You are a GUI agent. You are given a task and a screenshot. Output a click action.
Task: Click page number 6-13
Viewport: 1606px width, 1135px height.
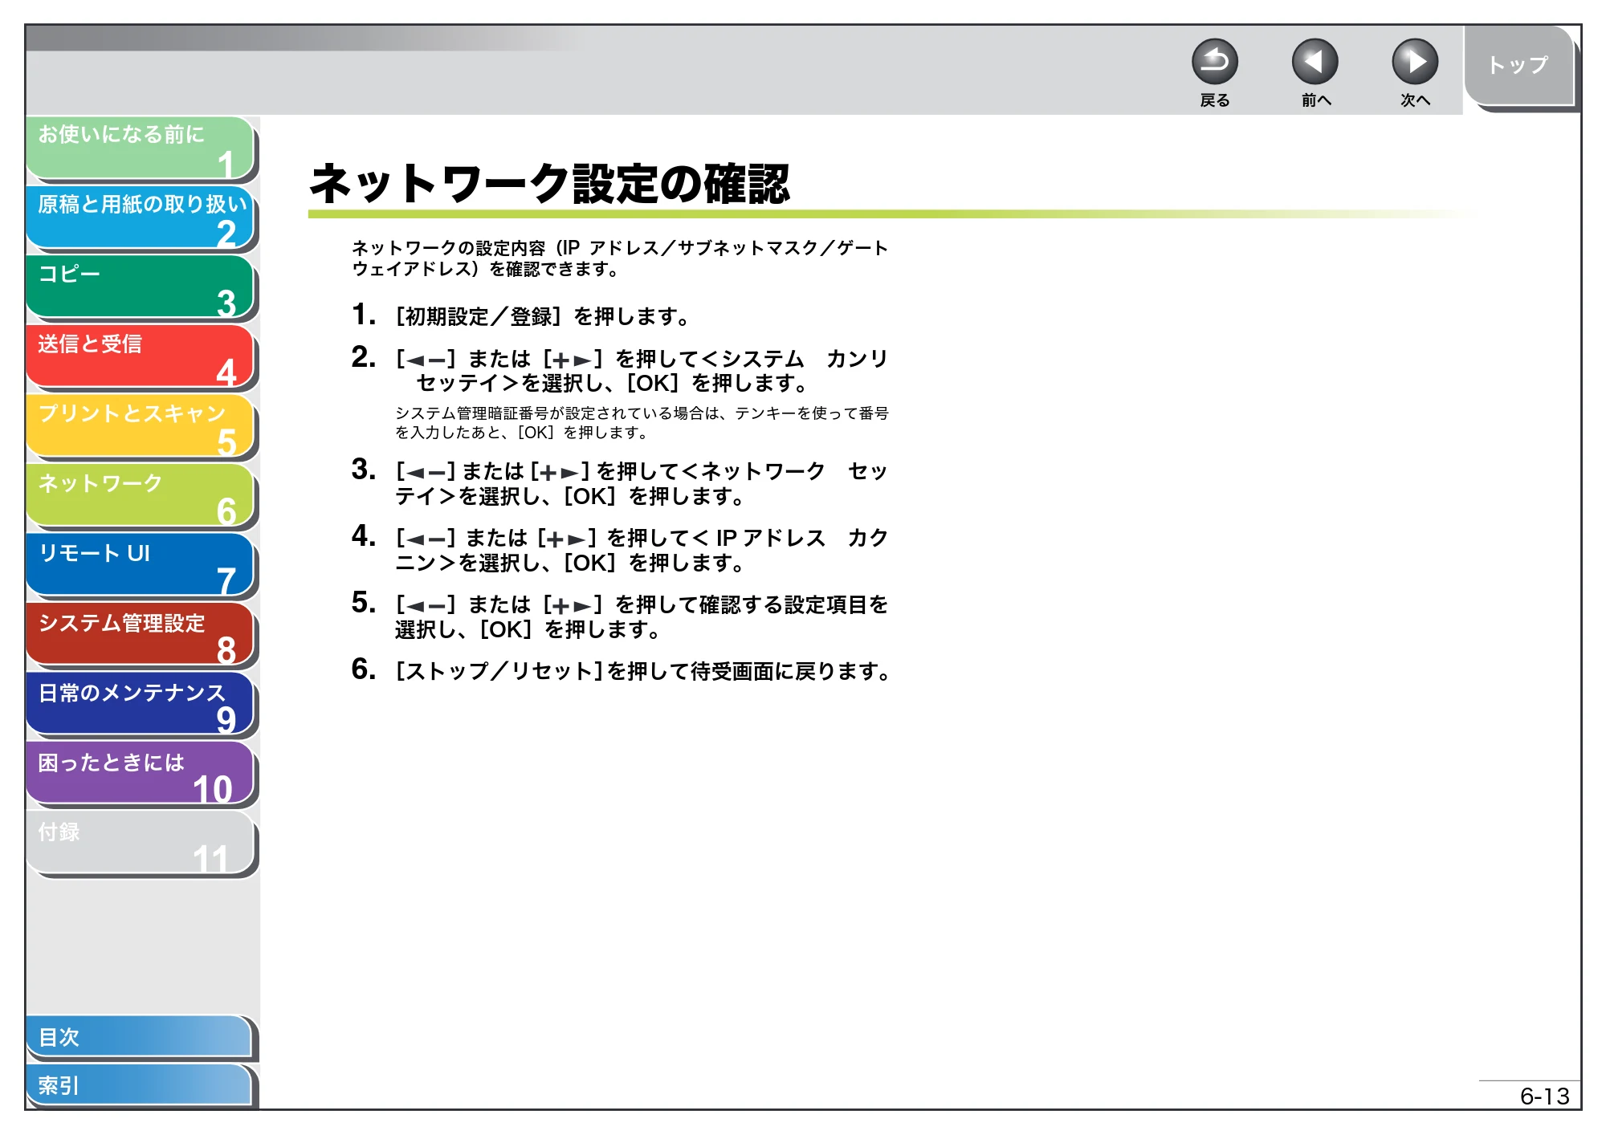(1544, 1096)
